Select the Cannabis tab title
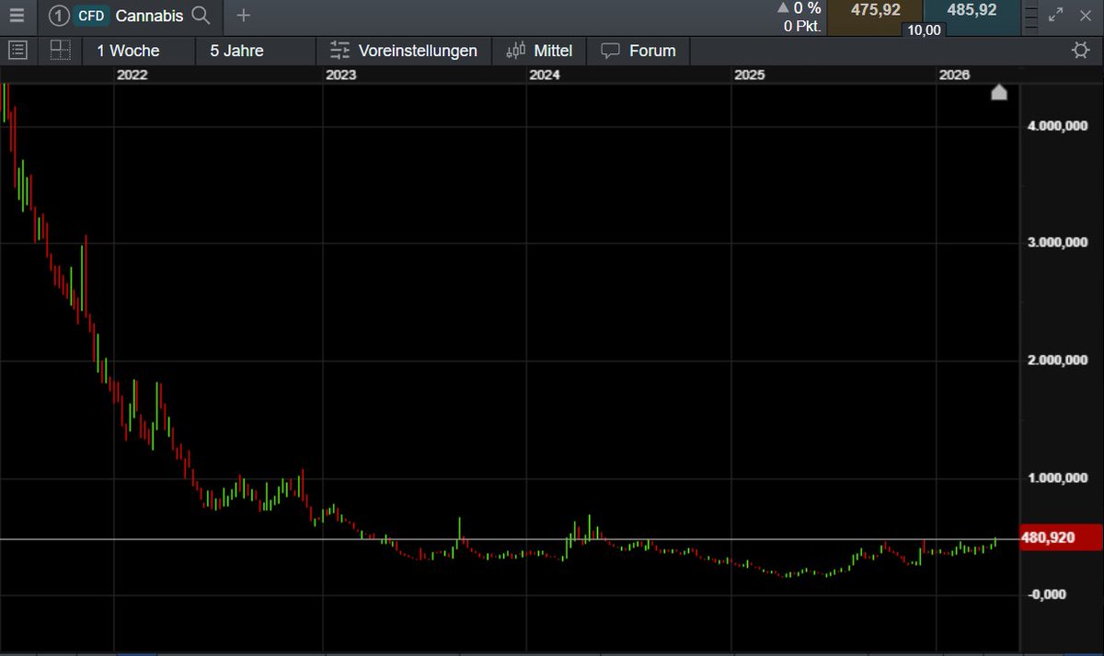The image size is (1104, 656). [x=150, y=16]
